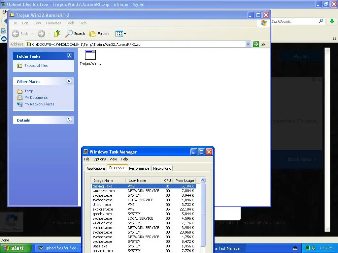The width and height of the screenshot is (338, 253).
Task: Open the Search tool in Explorer
Action: [75, 34]
